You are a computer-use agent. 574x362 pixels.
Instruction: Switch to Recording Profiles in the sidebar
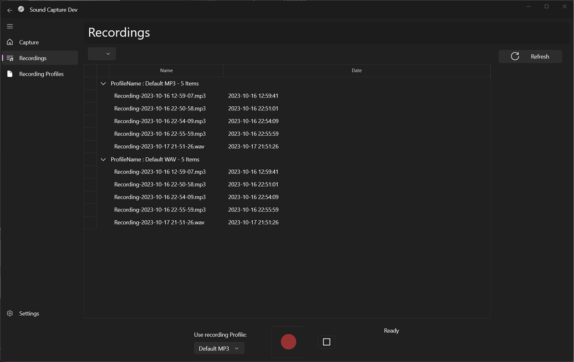[41, 74]
